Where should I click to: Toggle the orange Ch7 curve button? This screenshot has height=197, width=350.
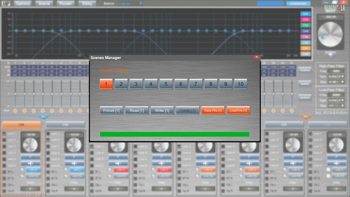tap(305, 48)
